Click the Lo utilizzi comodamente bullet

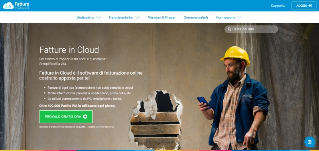85,99
